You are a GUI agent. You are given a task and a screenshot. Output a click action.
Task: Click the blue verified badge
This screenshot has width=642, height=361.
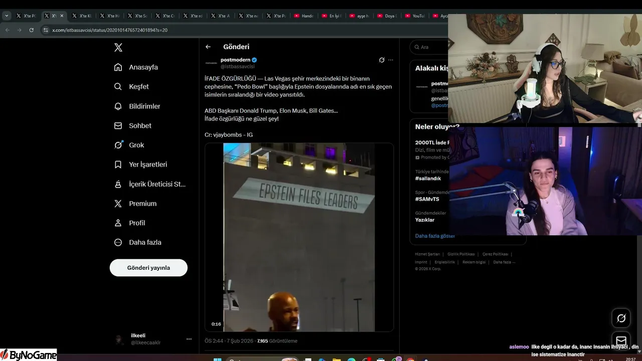(x=254, y=60)
